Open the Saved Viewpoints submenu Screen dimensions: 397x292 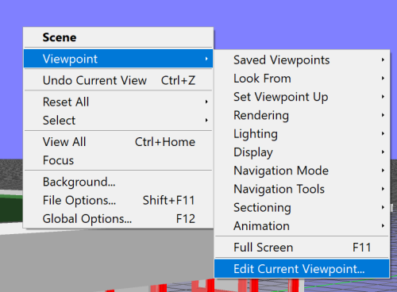pyautogui.click(x=302, y=60)
